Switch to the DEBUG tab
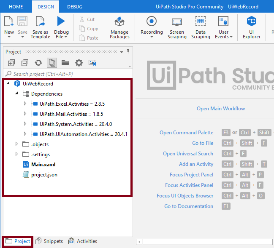The image size is (274, 248). click(x=75, y=7)
